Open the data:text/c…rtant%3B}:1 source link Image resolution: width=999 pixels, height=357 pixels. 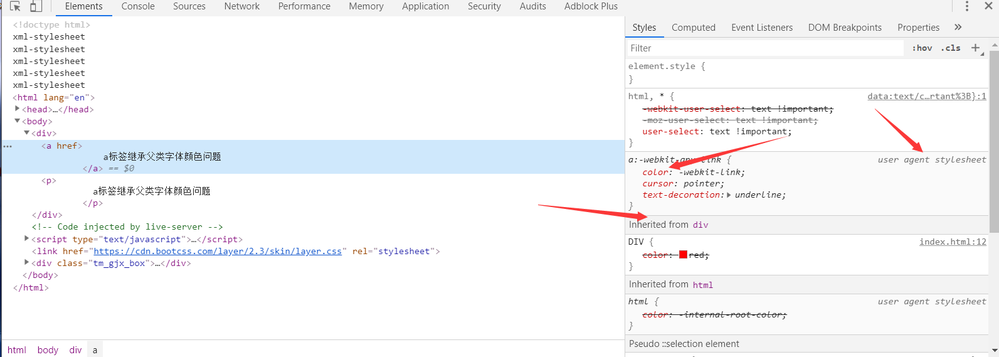[x=927, y=96]
